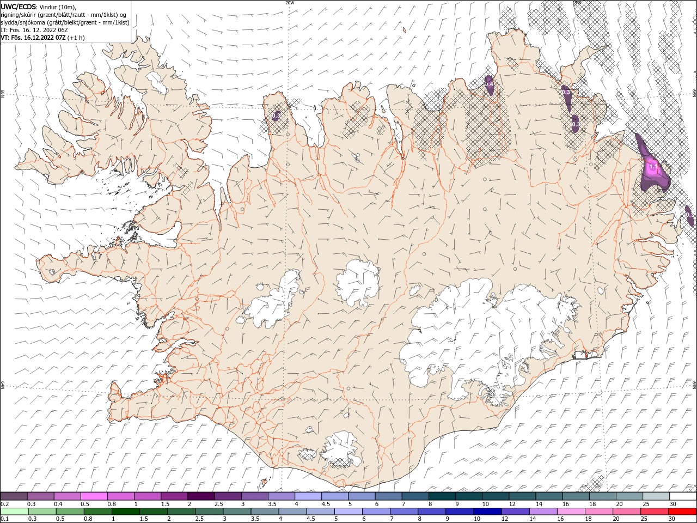Screen dimensions: 697x523
Task: Pick top-row white legend swatch above 30
Action: (x=682, y=496)
